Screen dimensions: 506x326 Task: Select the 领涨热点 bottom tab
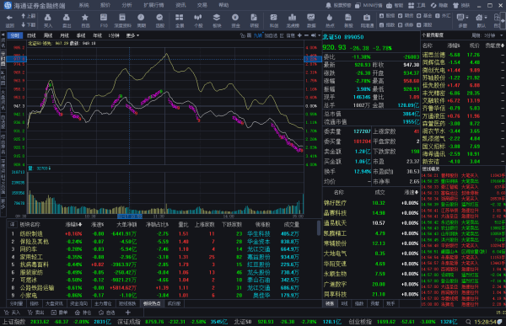[152, 303]
